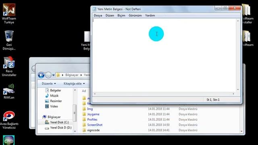Click the Img folder icon

[84, 109]
